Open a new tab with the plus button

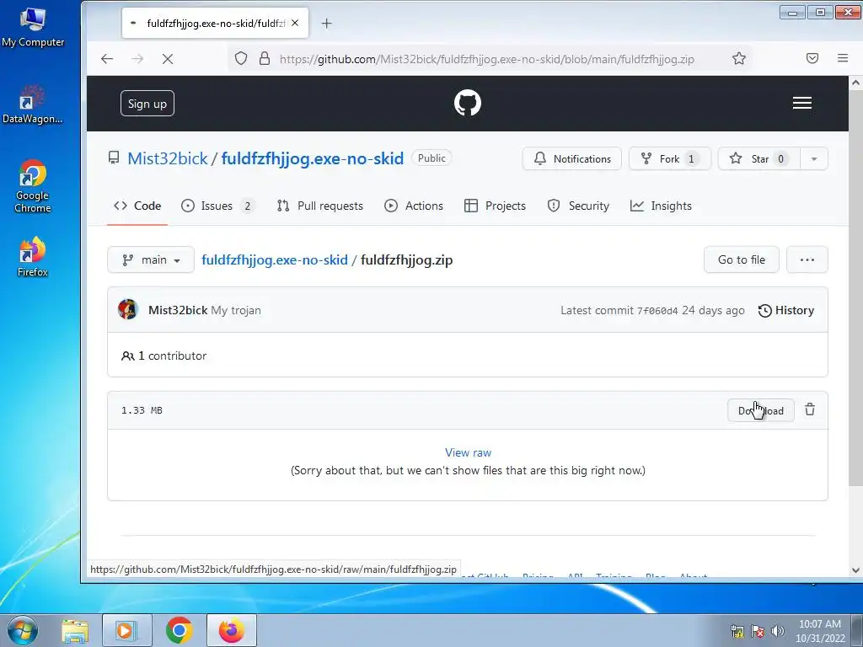point(326,23)
